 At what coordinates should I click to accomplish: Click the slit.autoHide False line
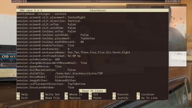46,28
